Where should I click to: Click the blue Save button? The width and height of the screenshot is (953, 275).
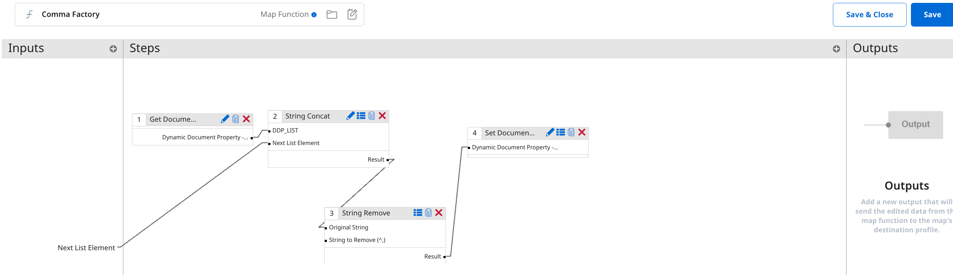[932, 15]
